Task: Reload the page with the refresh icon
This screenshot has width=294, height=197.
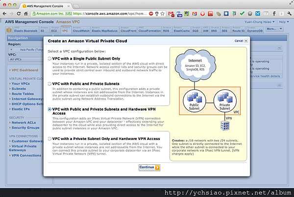Action: tap(19, 14)
